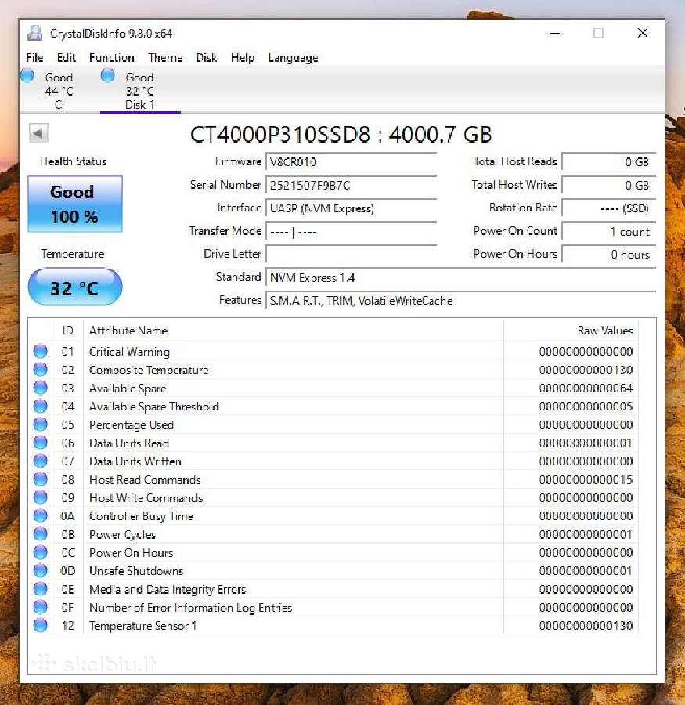685x705 pixels.
Task: Click the blue status orb for Disk 1
Action: (108, 75)
